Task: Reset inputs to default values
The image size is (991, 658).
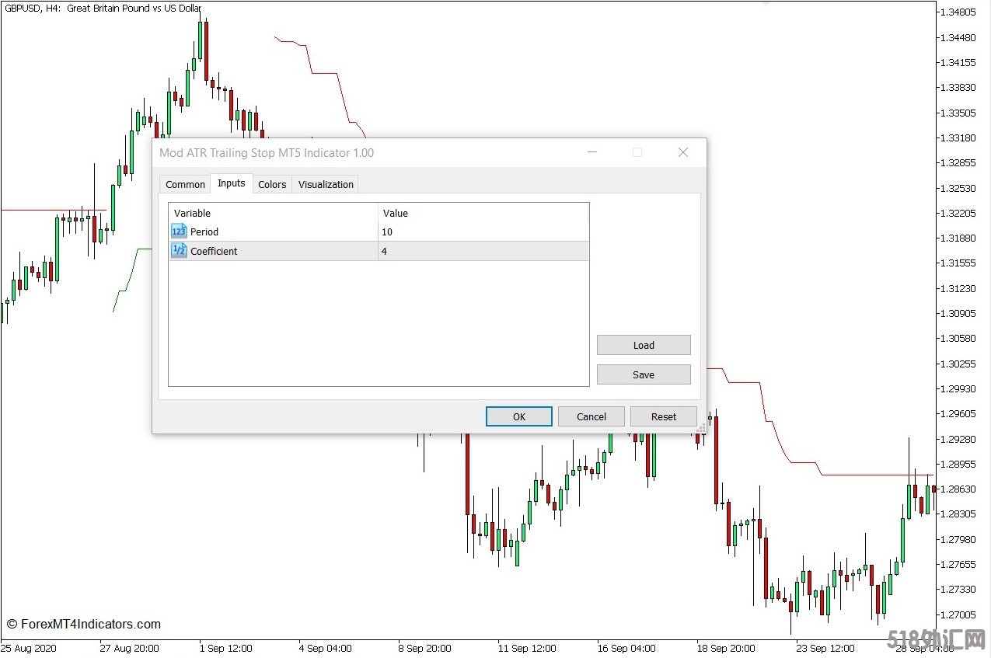Action: tap(663, 416)
